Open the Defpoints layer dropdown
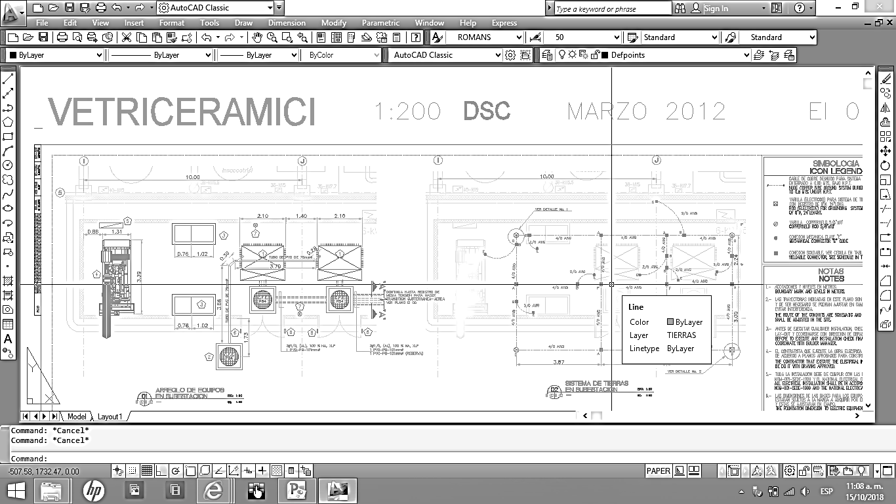Viewport: 896px width, 504px height. [746, 55]
